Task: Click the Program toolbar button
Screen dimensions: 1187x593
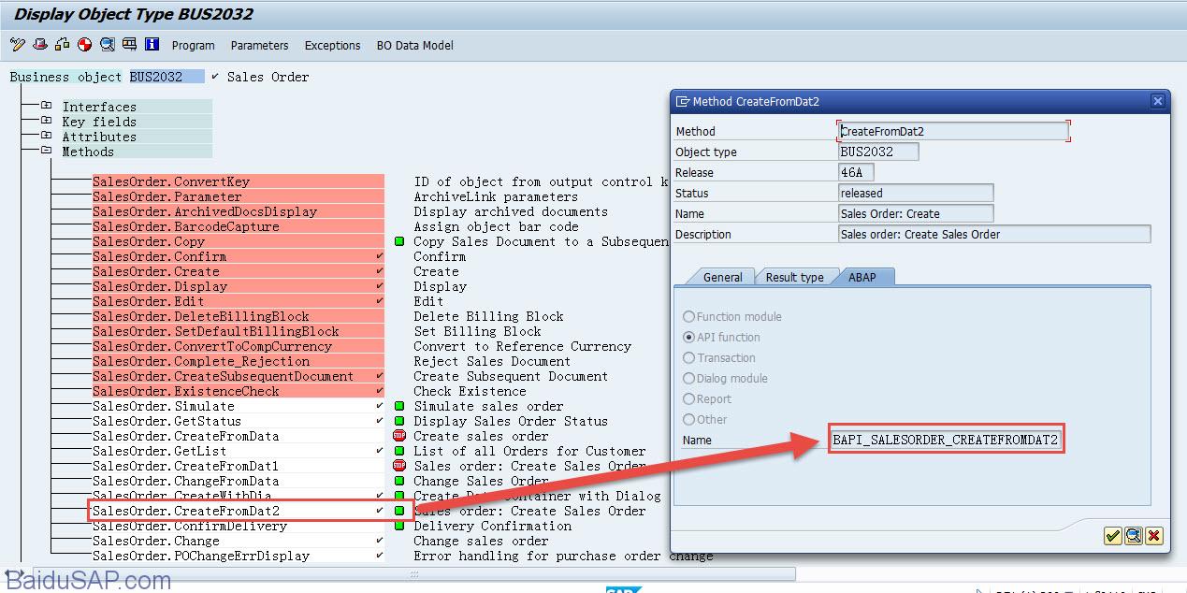Action: (193, 45)
